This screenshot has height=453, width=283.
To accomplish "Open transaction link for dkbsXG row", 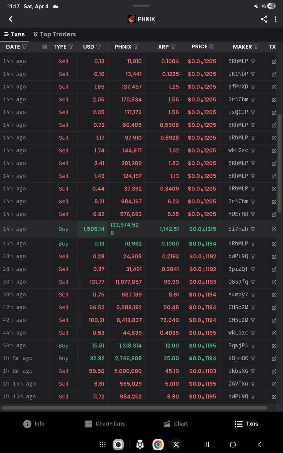I will pyautogui.click(x=274, y=371).
